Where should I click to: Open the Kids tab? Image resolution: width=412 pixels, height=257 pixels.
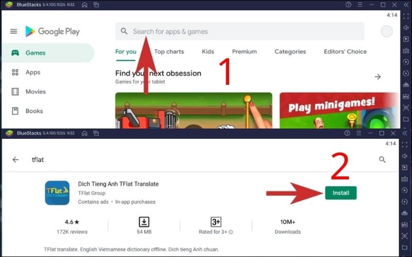[x=208, y=52]
